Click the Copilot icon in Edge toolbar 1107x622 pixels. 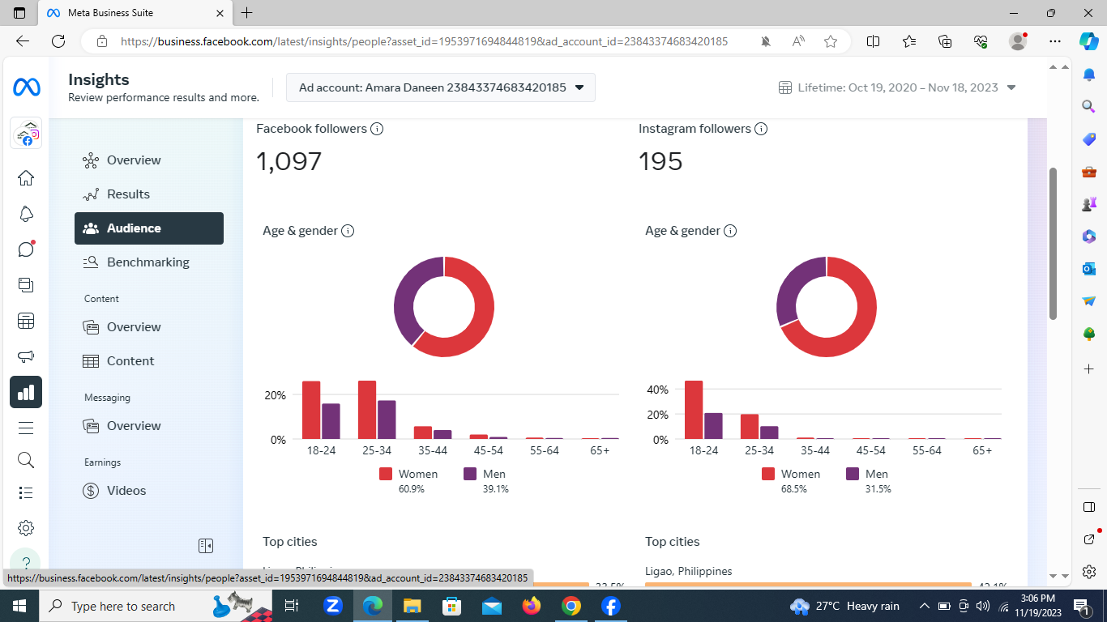point(1088,40)
